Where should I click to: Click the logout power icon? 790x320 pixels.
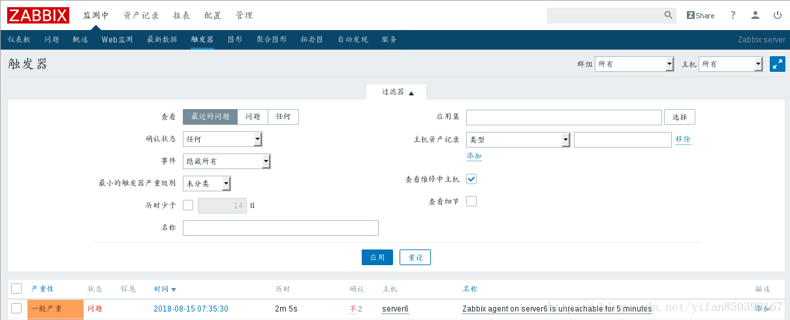(777, 15)
